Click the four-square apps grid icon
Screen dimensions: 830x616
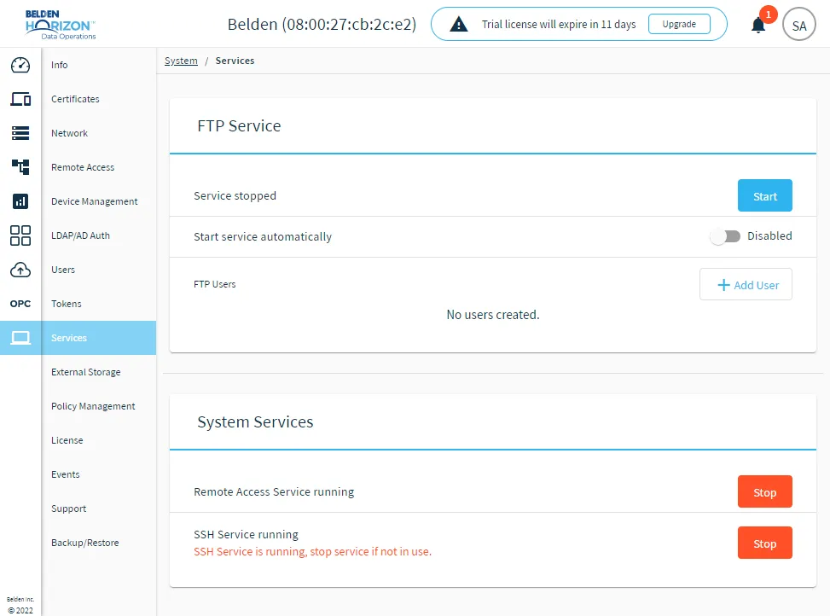[20, 235]
